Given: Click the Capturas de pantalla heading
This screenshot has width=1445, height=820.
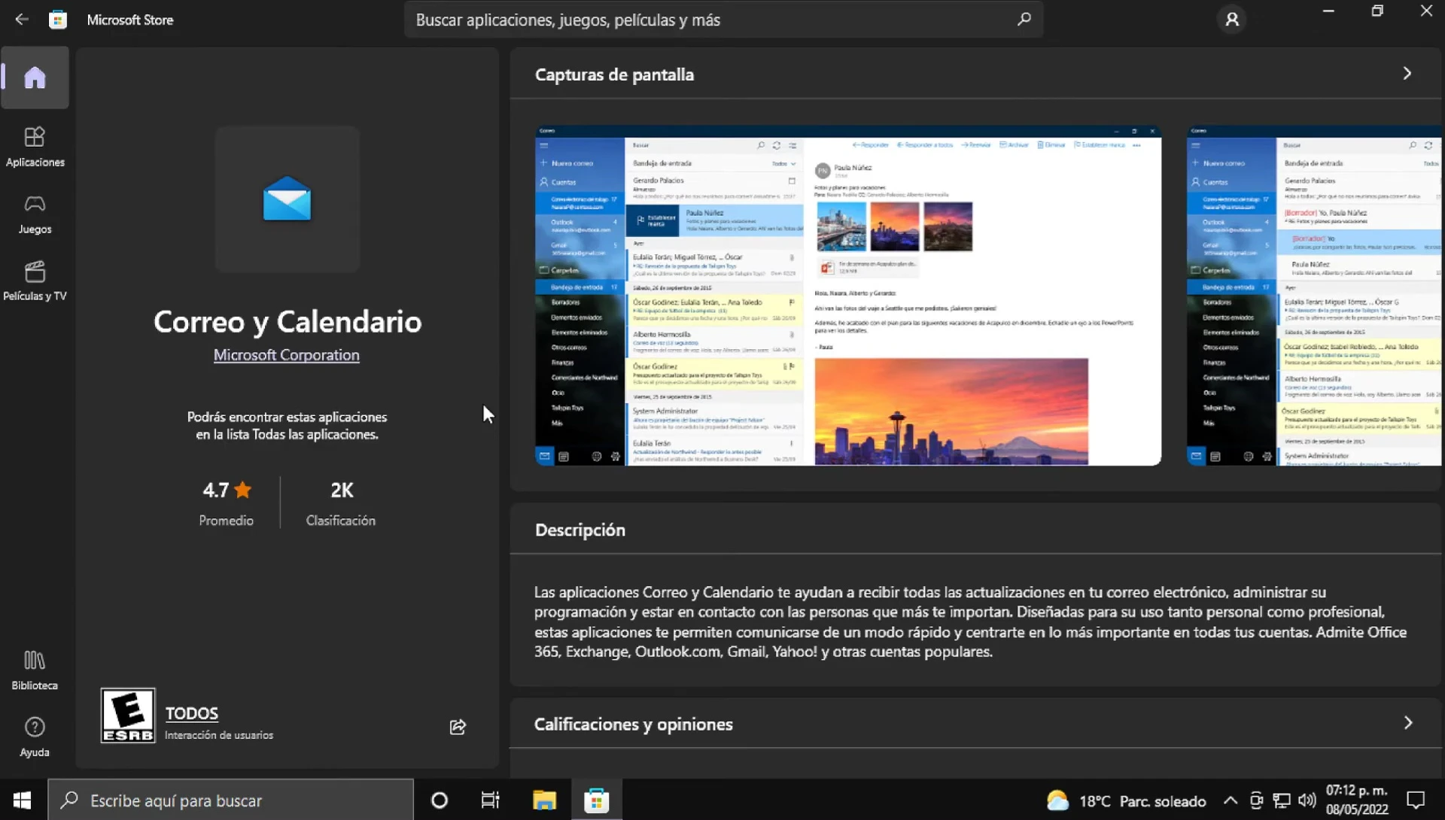Looking at the screenshot, I should [614, 74].
